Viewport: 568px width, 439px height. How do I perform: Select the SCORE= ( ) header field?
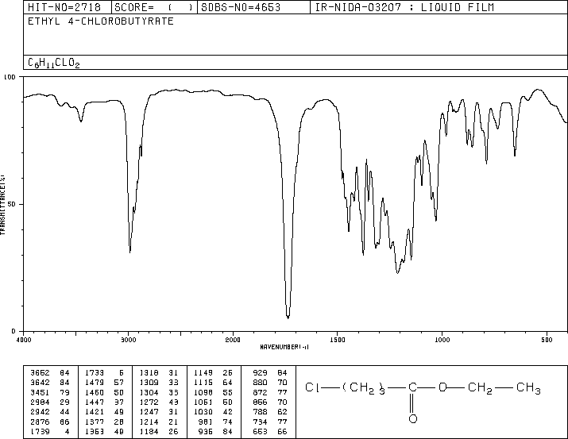[x=154, y=7]
